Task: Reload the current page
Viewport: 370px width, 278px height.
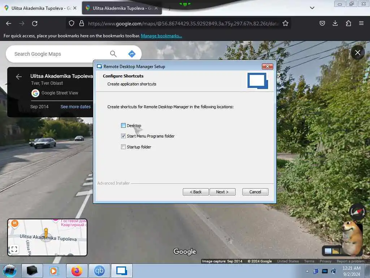Action: [35, 24]
